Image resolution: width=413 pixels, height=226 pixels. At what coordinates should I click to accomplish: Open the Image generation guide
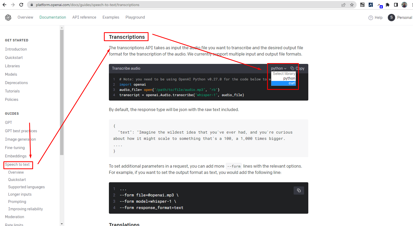tap(20, 139)
